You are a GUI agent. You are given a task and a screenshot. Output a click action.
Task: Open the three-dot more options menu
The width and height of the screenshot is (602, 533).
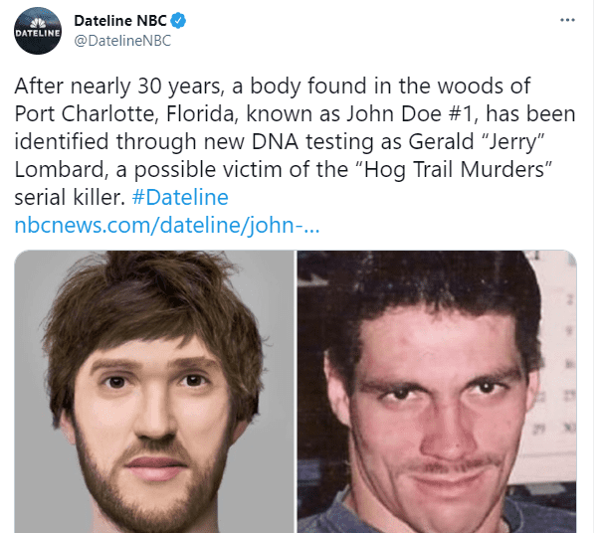[567, 20]
